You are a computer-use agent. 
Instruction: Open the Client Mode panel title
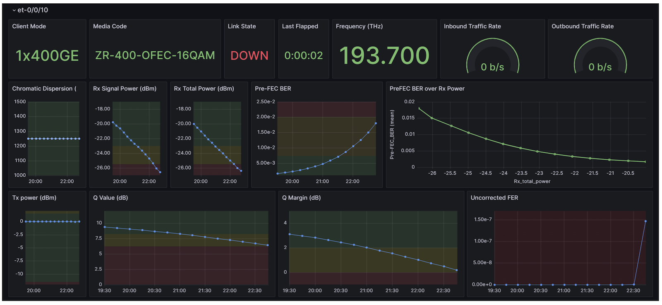click(29, 26)
